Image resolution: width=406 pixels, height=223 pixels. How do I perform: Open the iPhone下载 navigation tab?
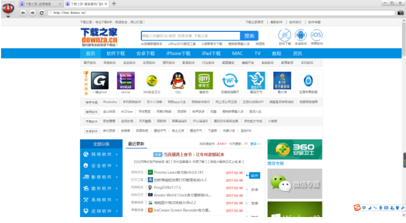[x=178, y=53]
